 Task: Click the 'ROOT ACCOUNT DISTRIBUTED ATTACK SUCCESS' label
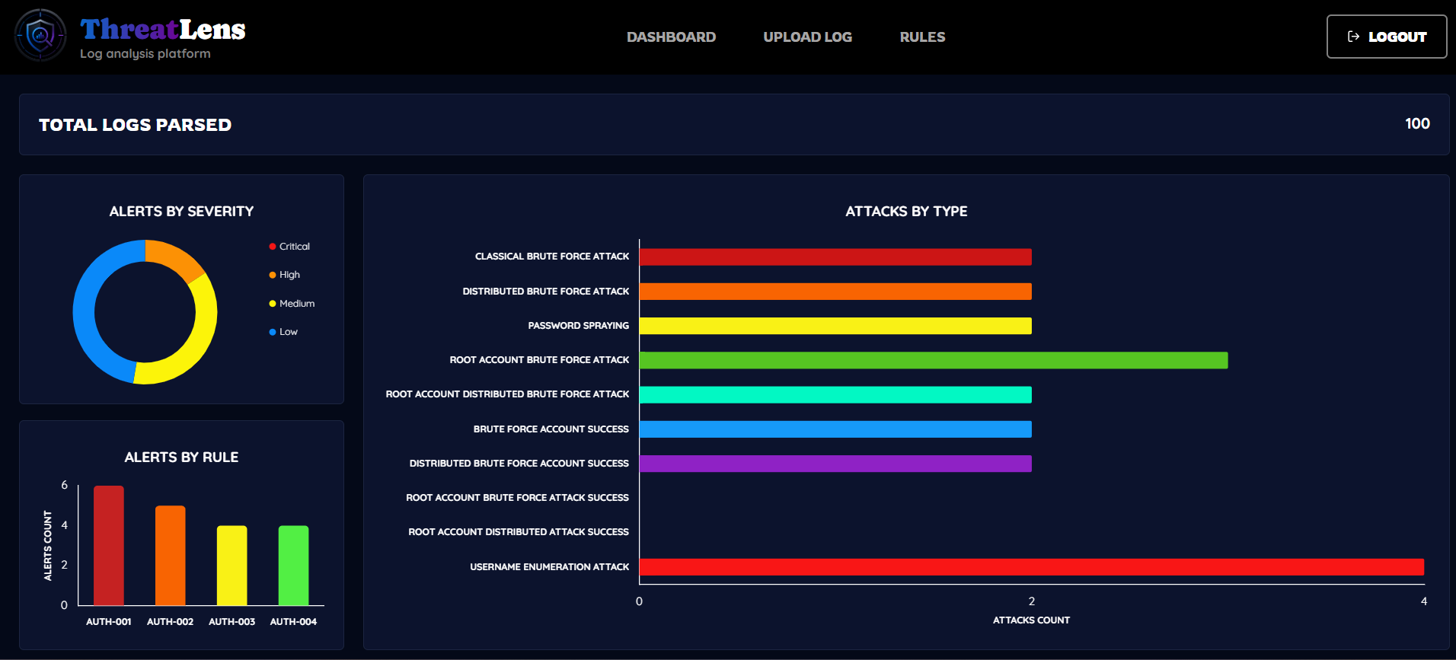[519, 532]
